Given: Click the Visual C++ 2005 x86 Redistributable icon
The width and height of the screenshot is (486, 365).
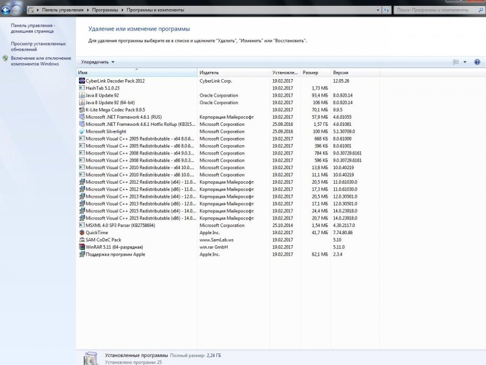Looking at the screenshot, I should point(82,146).
